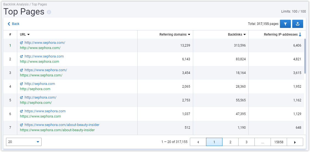Open blue link https://www.sephora.com/ in row 3
The width and height of the screenshot is (310, 152).
pos(46,70)
